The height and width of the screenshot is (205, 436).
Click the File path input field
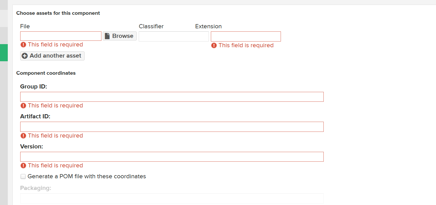[x=61, y=36]
